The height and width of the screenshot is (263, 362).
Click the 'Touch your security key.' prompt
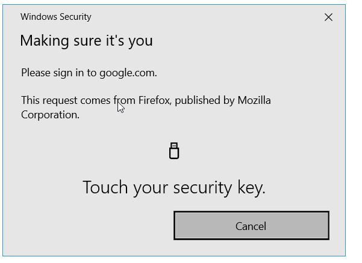click(174, 188)
